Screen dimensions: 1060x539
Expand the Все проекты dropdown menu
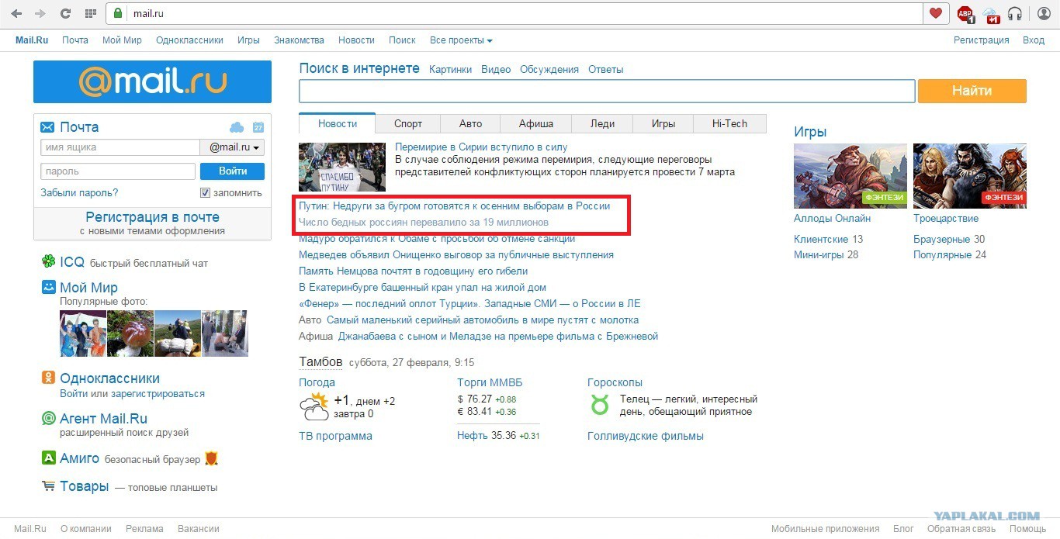[461, 40]
